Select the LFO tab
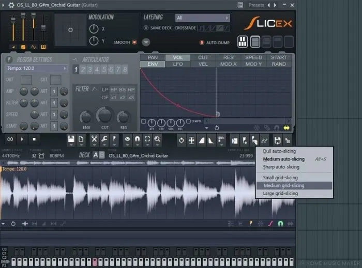This screenshot has width=362, height=268. coord(178,64)
